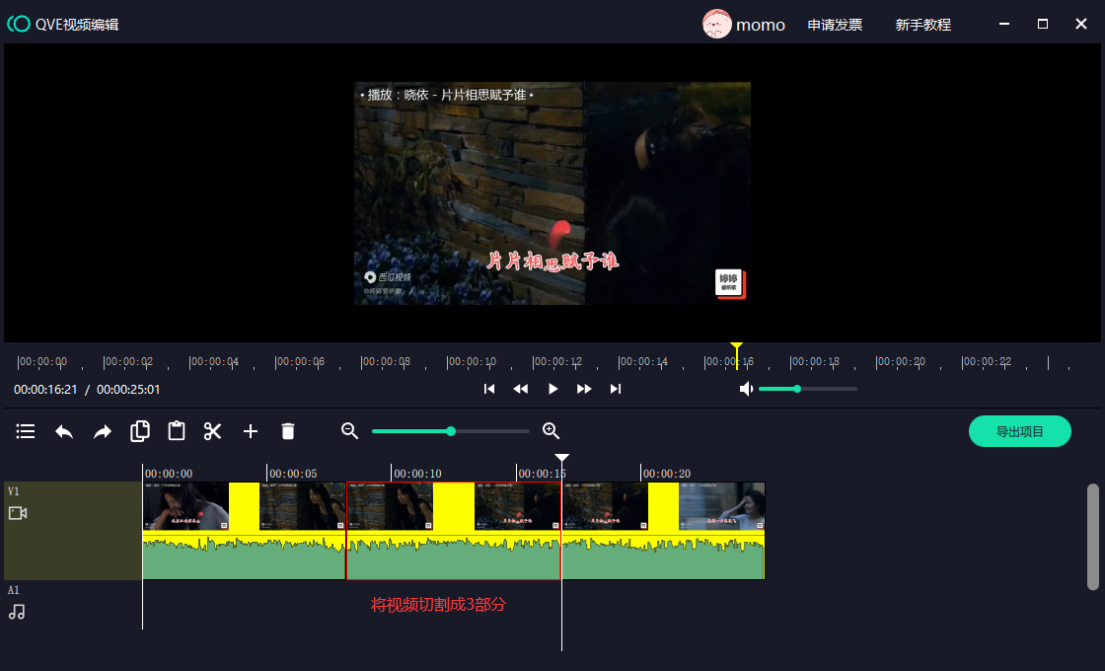Zoom in the timeline
Viewport: 1105px width, 671px height.
552,431
